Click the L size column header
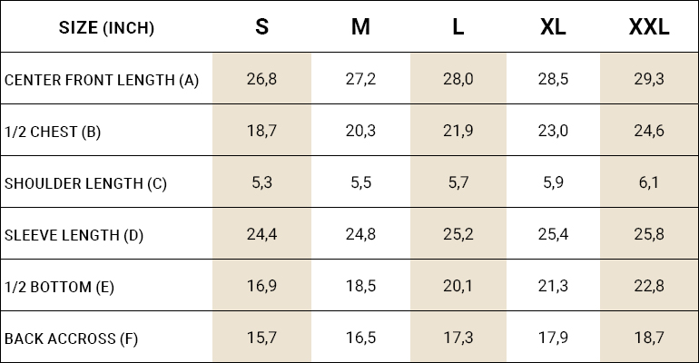Viewport: 699px width, 363px height. [x=458, y=27]
